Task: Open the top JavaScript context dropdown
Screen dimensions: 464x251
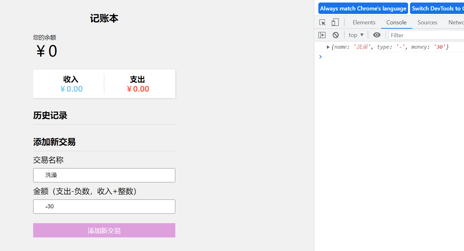Action: click(356, 35)
